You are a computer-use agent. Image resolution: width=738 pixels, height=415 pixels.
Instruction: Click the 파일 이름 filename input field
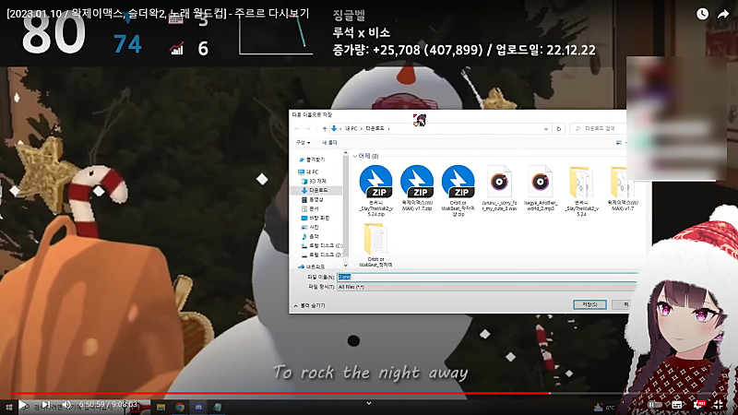tap(487, 278)
